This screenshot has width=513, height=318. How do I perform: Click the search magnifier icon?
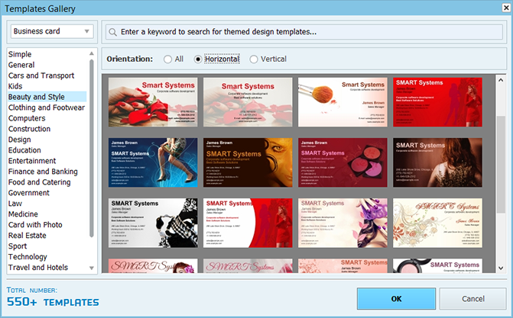112,32
